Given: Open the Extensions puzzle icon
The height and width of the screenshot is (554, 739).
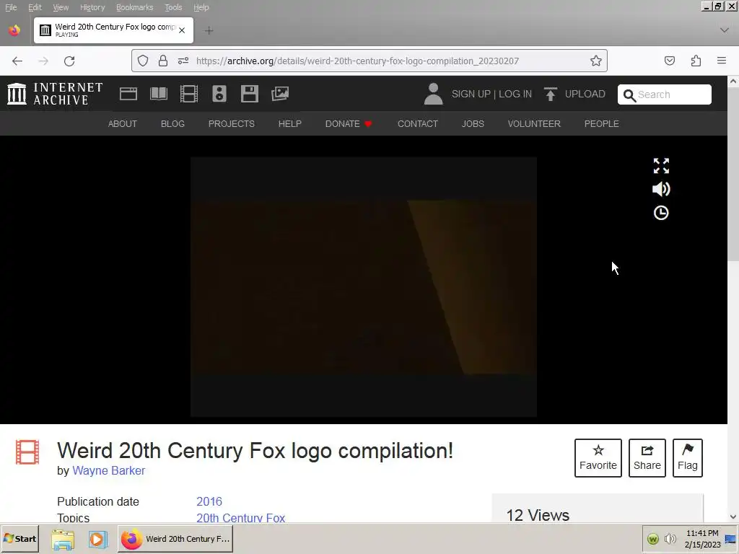Looking at the screenshot, I should coord(696,61).
